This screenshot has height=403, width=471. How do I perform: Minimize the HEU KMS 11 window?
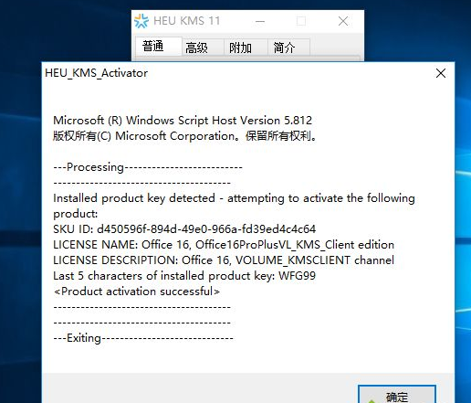coord(260,21)
